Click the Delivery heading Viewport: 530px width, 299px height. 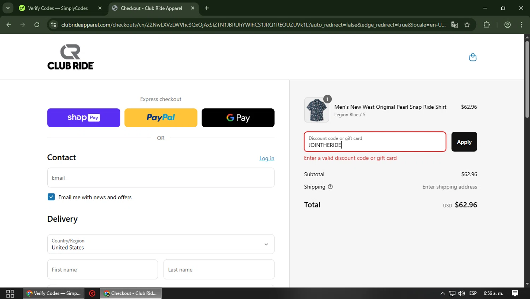pos(63,219)
